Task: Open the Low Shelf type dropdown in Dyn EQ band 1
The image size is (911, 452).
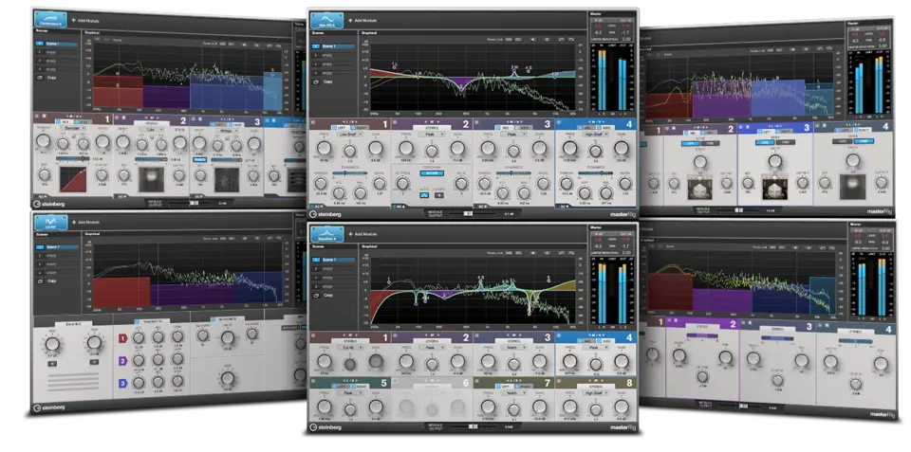Action: coord(352,135)
